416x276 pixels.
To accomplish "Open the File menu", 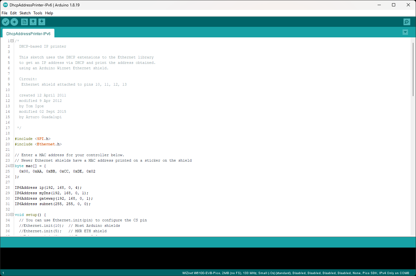I will [x=4, y=13].
